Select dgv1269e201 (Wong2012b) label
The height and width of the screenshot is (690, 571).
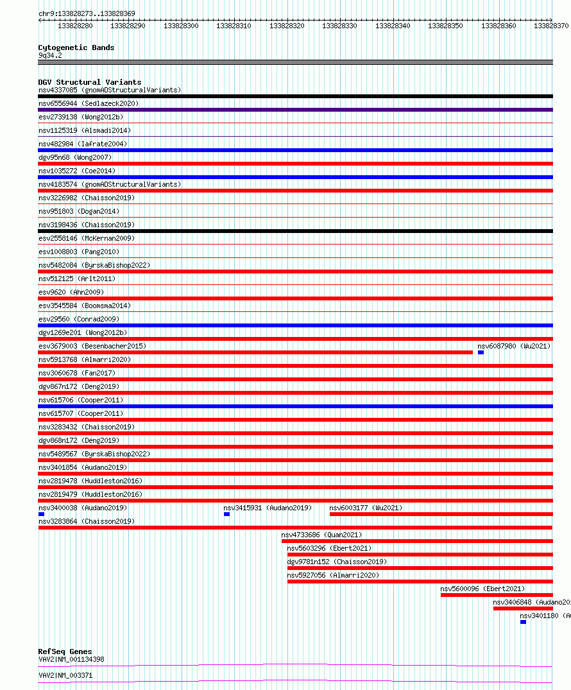pos(83,332)
